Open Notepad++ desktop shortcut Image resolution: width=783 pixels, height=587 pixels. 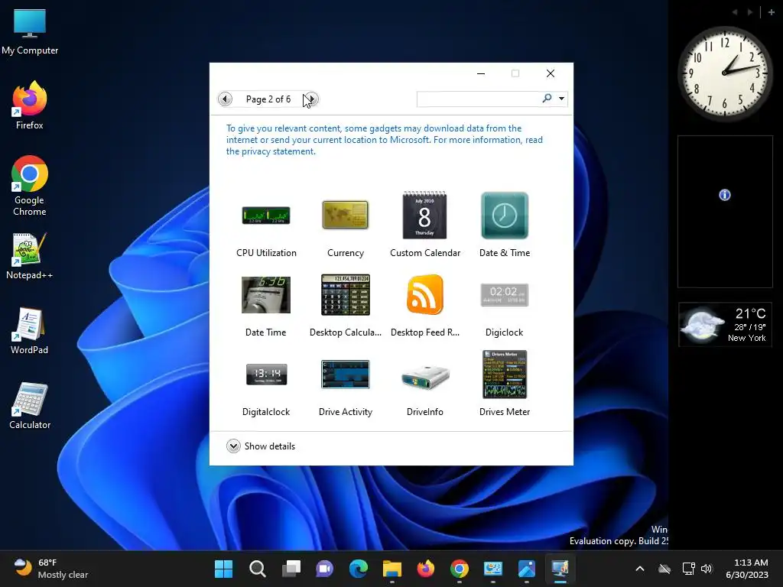click(30, 255)
